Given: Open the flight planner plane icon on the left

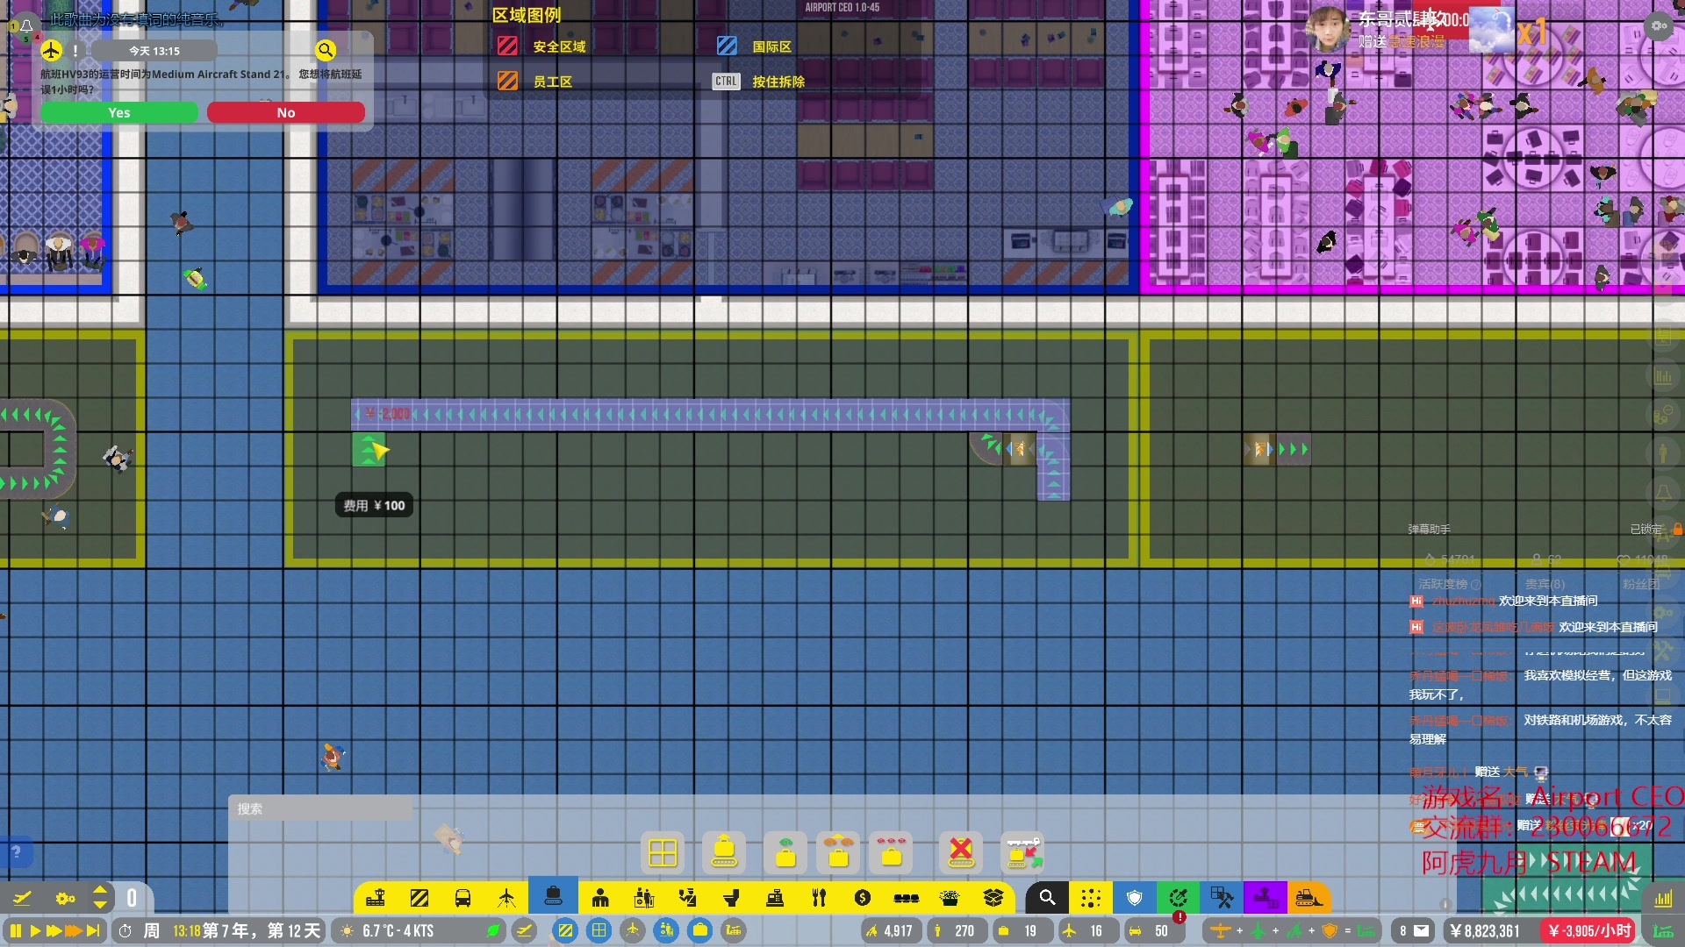Looking at the screenshot, I should tap(22, 898).
